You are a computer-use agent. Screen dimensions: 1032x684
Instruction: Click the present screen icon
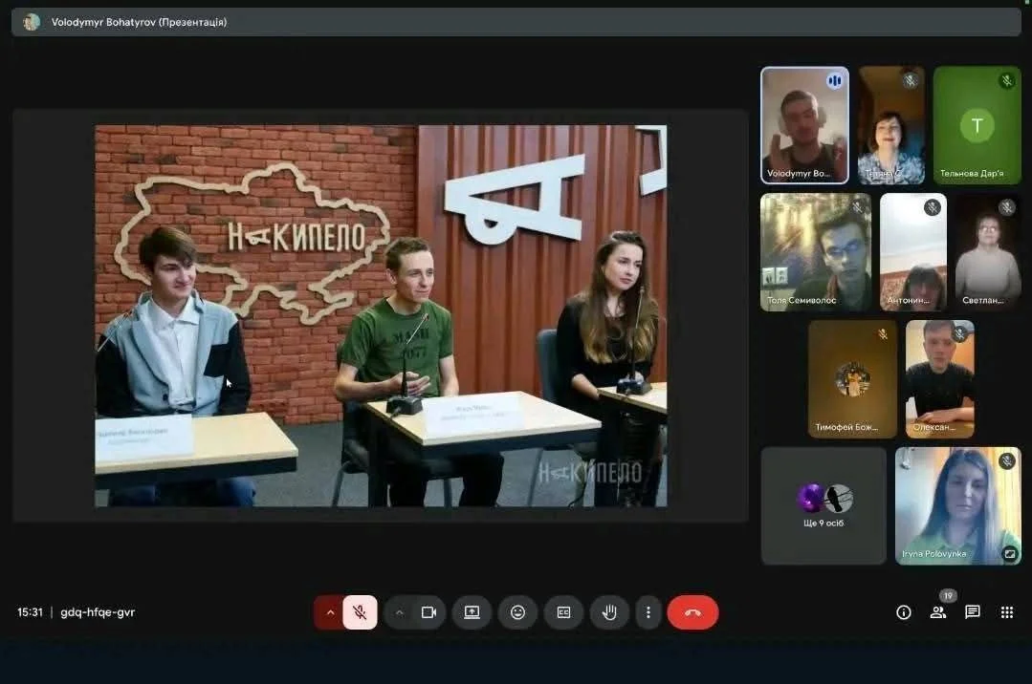tap(472, 612)
